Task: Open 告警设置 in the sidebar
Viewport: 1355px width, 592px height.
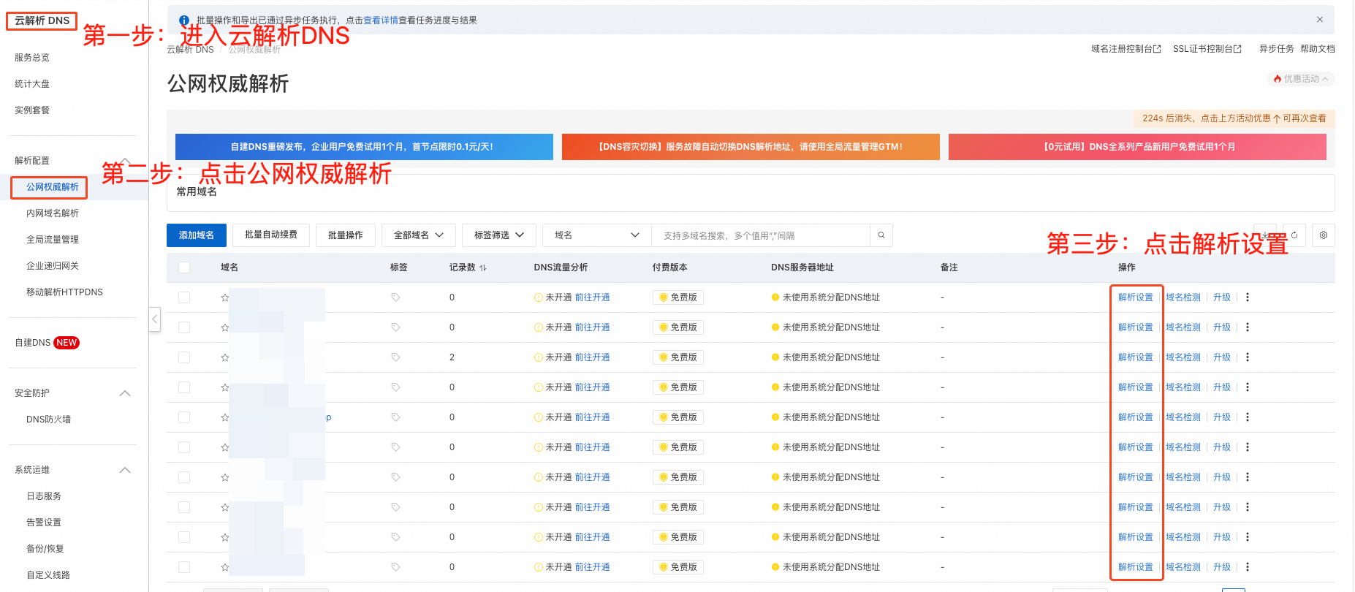Action: click(44, 523)
